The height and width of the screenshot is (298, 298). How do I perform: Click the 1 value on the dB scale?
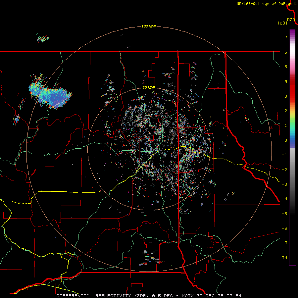[x=286, y=125]
